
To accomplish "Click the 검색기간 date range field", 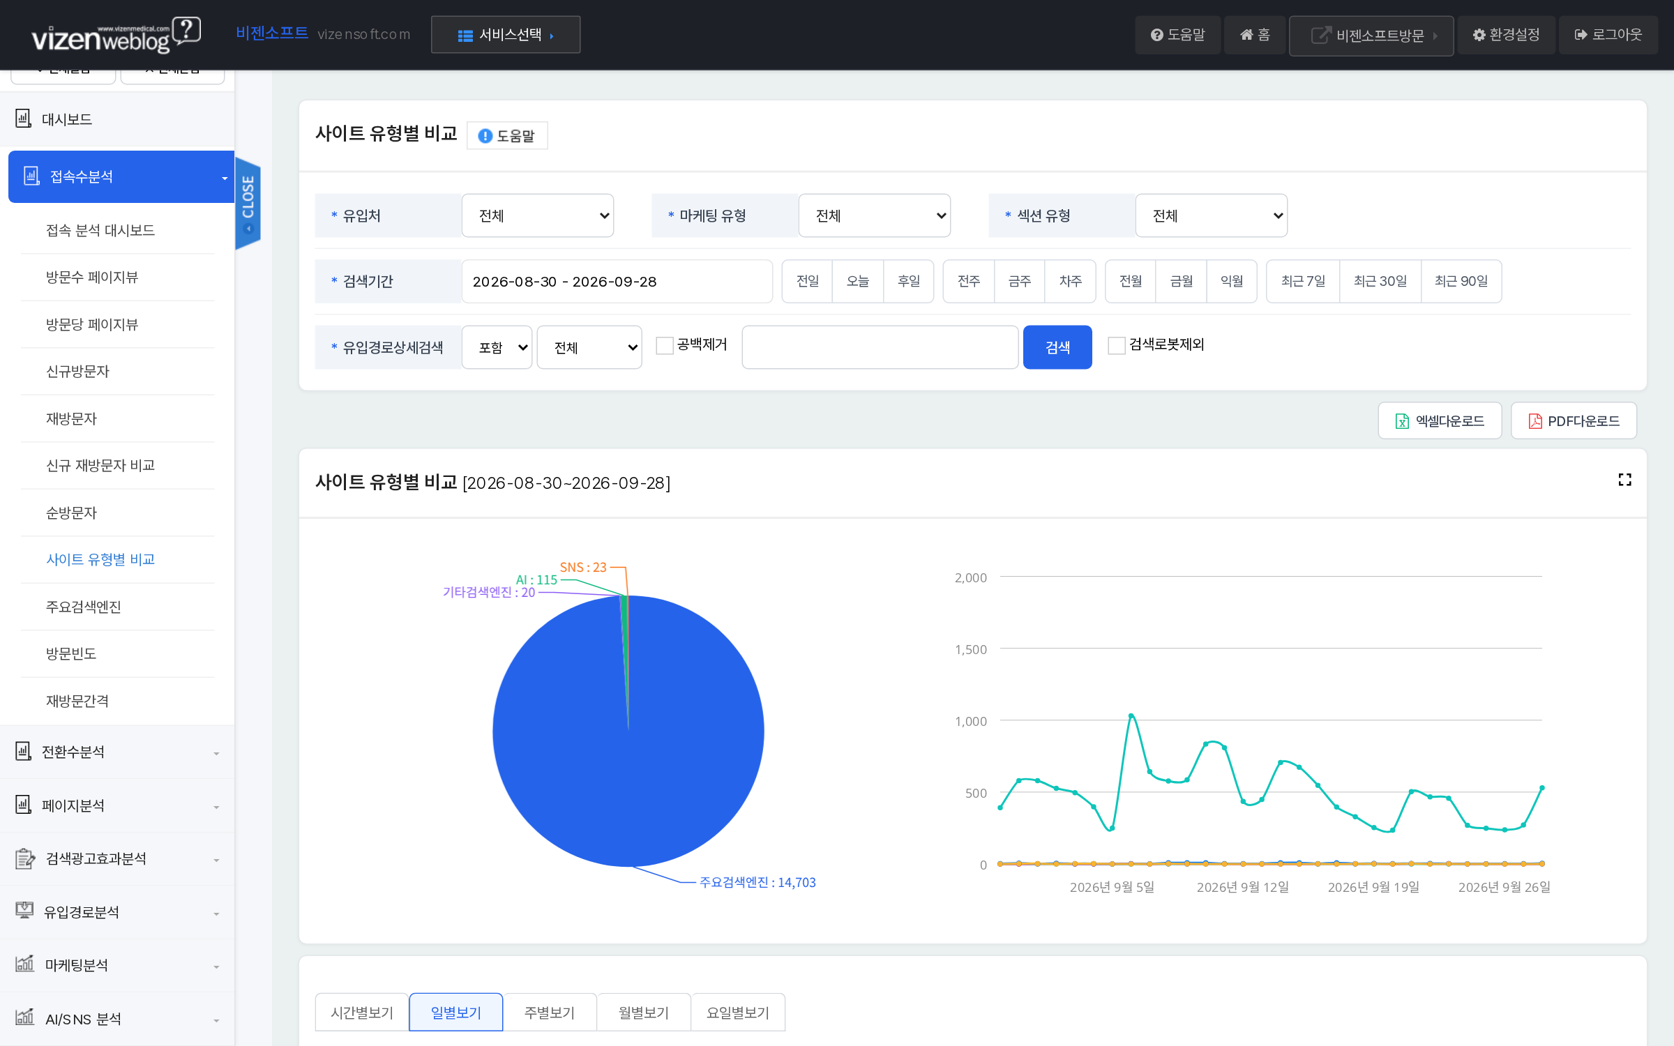I will [617, 282].
